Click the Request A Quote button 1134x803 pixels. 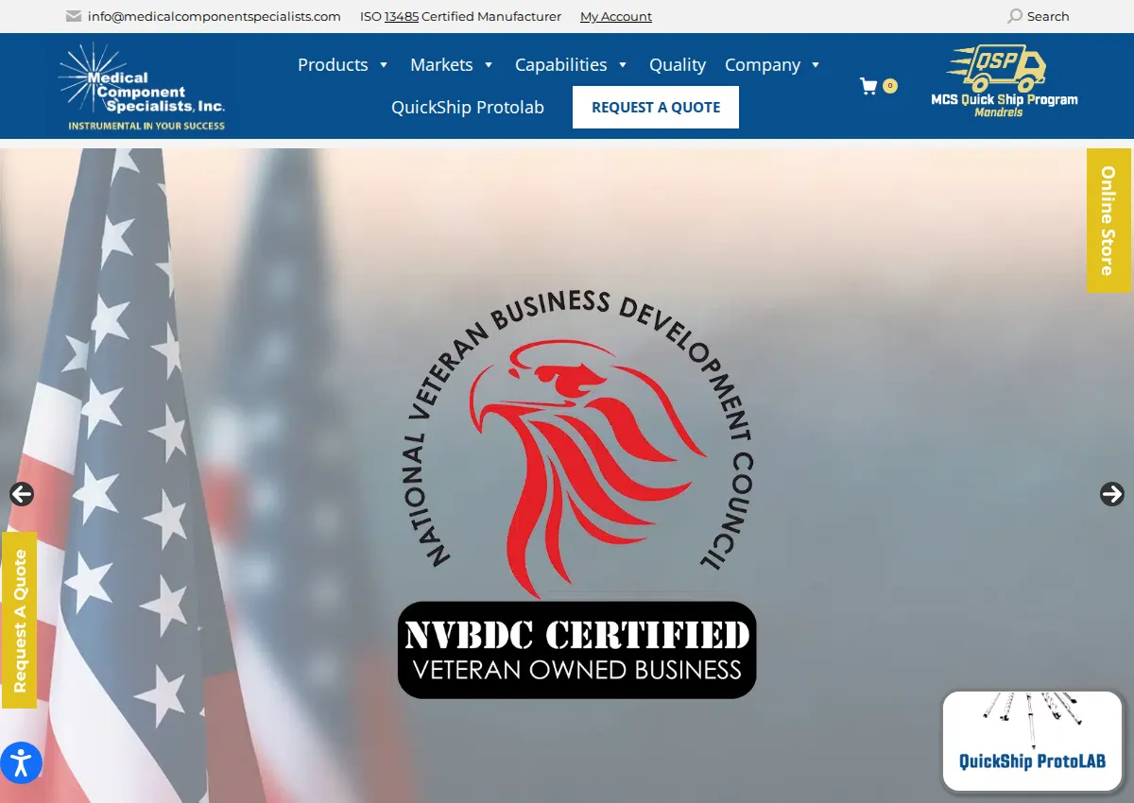click(656, 107)
